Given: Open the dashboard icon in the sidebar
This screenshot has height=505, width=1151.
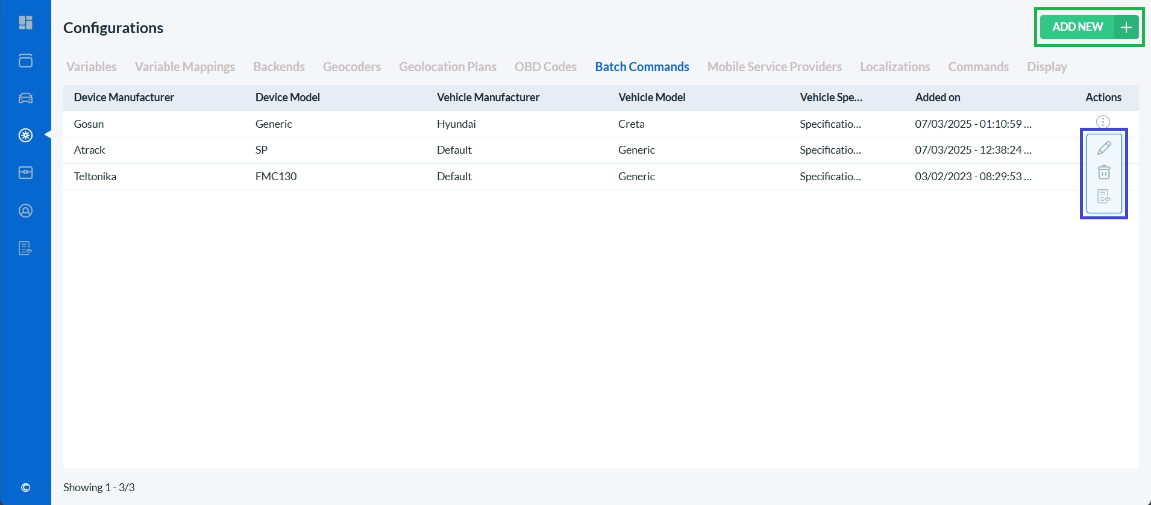Looking at the screenshot, I should click(25, 23).
